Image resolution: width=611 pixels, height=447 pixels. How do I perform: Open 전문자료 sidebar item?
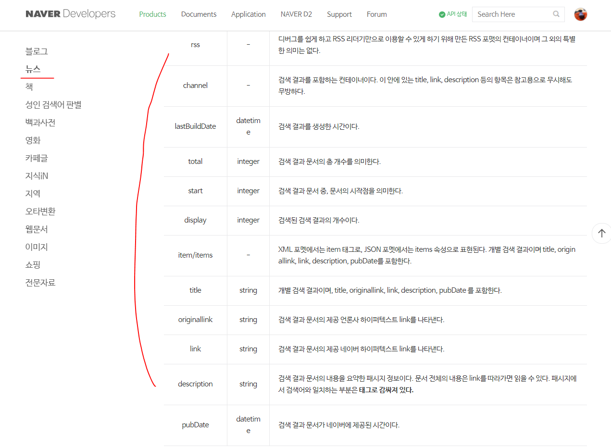coord(40,283)
